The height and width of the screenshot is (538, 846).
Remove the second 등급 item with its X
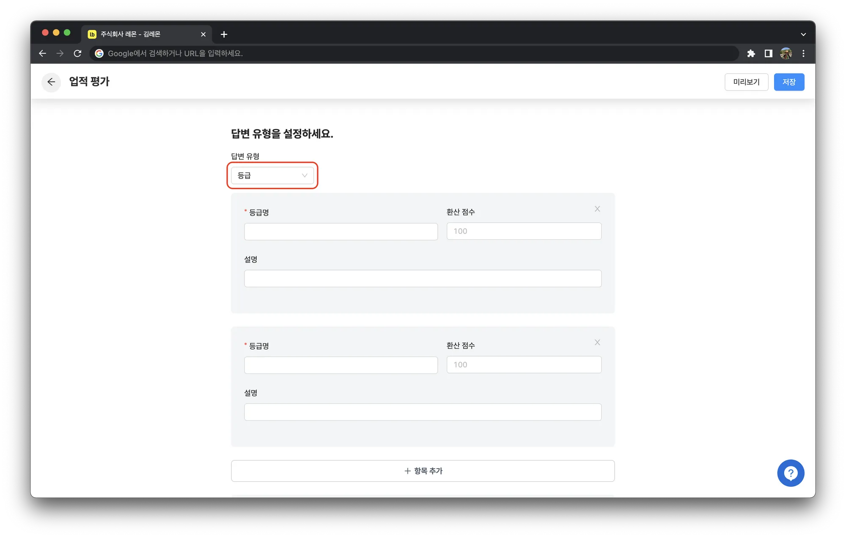tap(597, 343)
